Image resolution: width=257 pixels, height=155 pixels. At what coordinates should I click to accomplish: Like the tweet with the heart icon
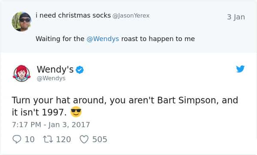pyautogui.click(x=84, y=139)
